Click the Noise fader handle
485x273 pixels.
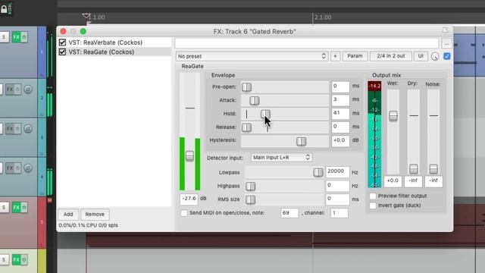(x=433, y=169)
